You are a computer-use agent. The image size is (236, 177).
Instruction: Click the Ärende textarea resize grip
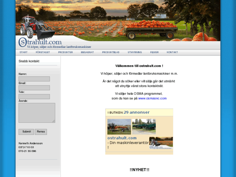tap(54, 121)
